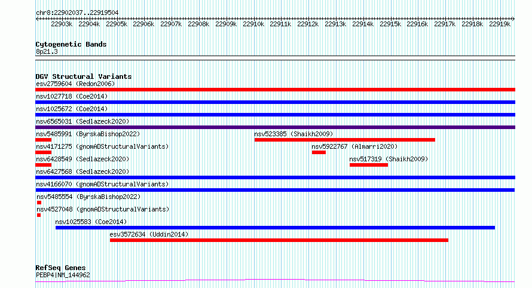Click the 22907k ruler position
The image size is (532, 288).
(171, 24)
